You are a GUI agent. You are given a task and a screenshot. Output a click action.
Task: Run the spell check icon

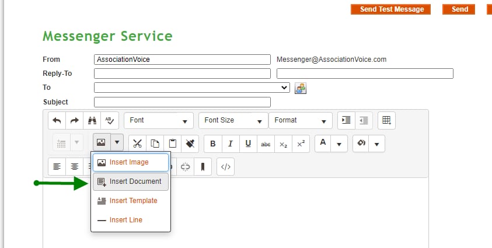[110, 120]
